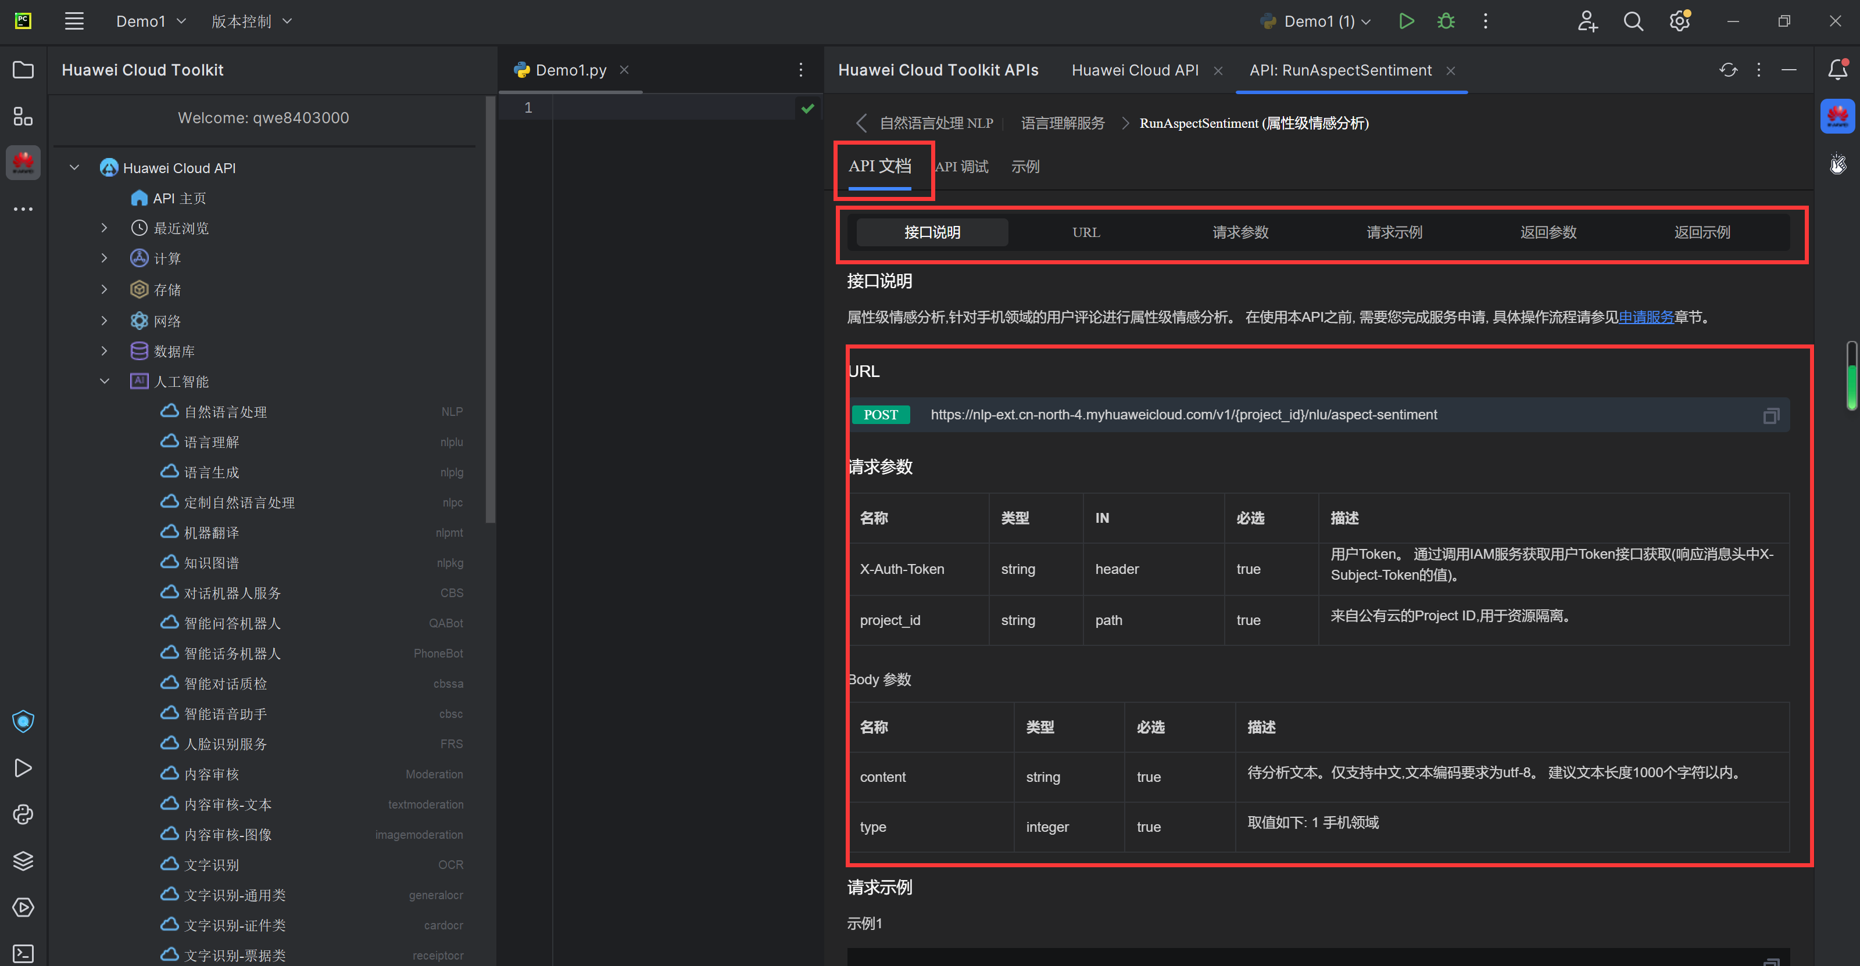Click the Toolkit tree vertical scrollbar

point(490,310)
